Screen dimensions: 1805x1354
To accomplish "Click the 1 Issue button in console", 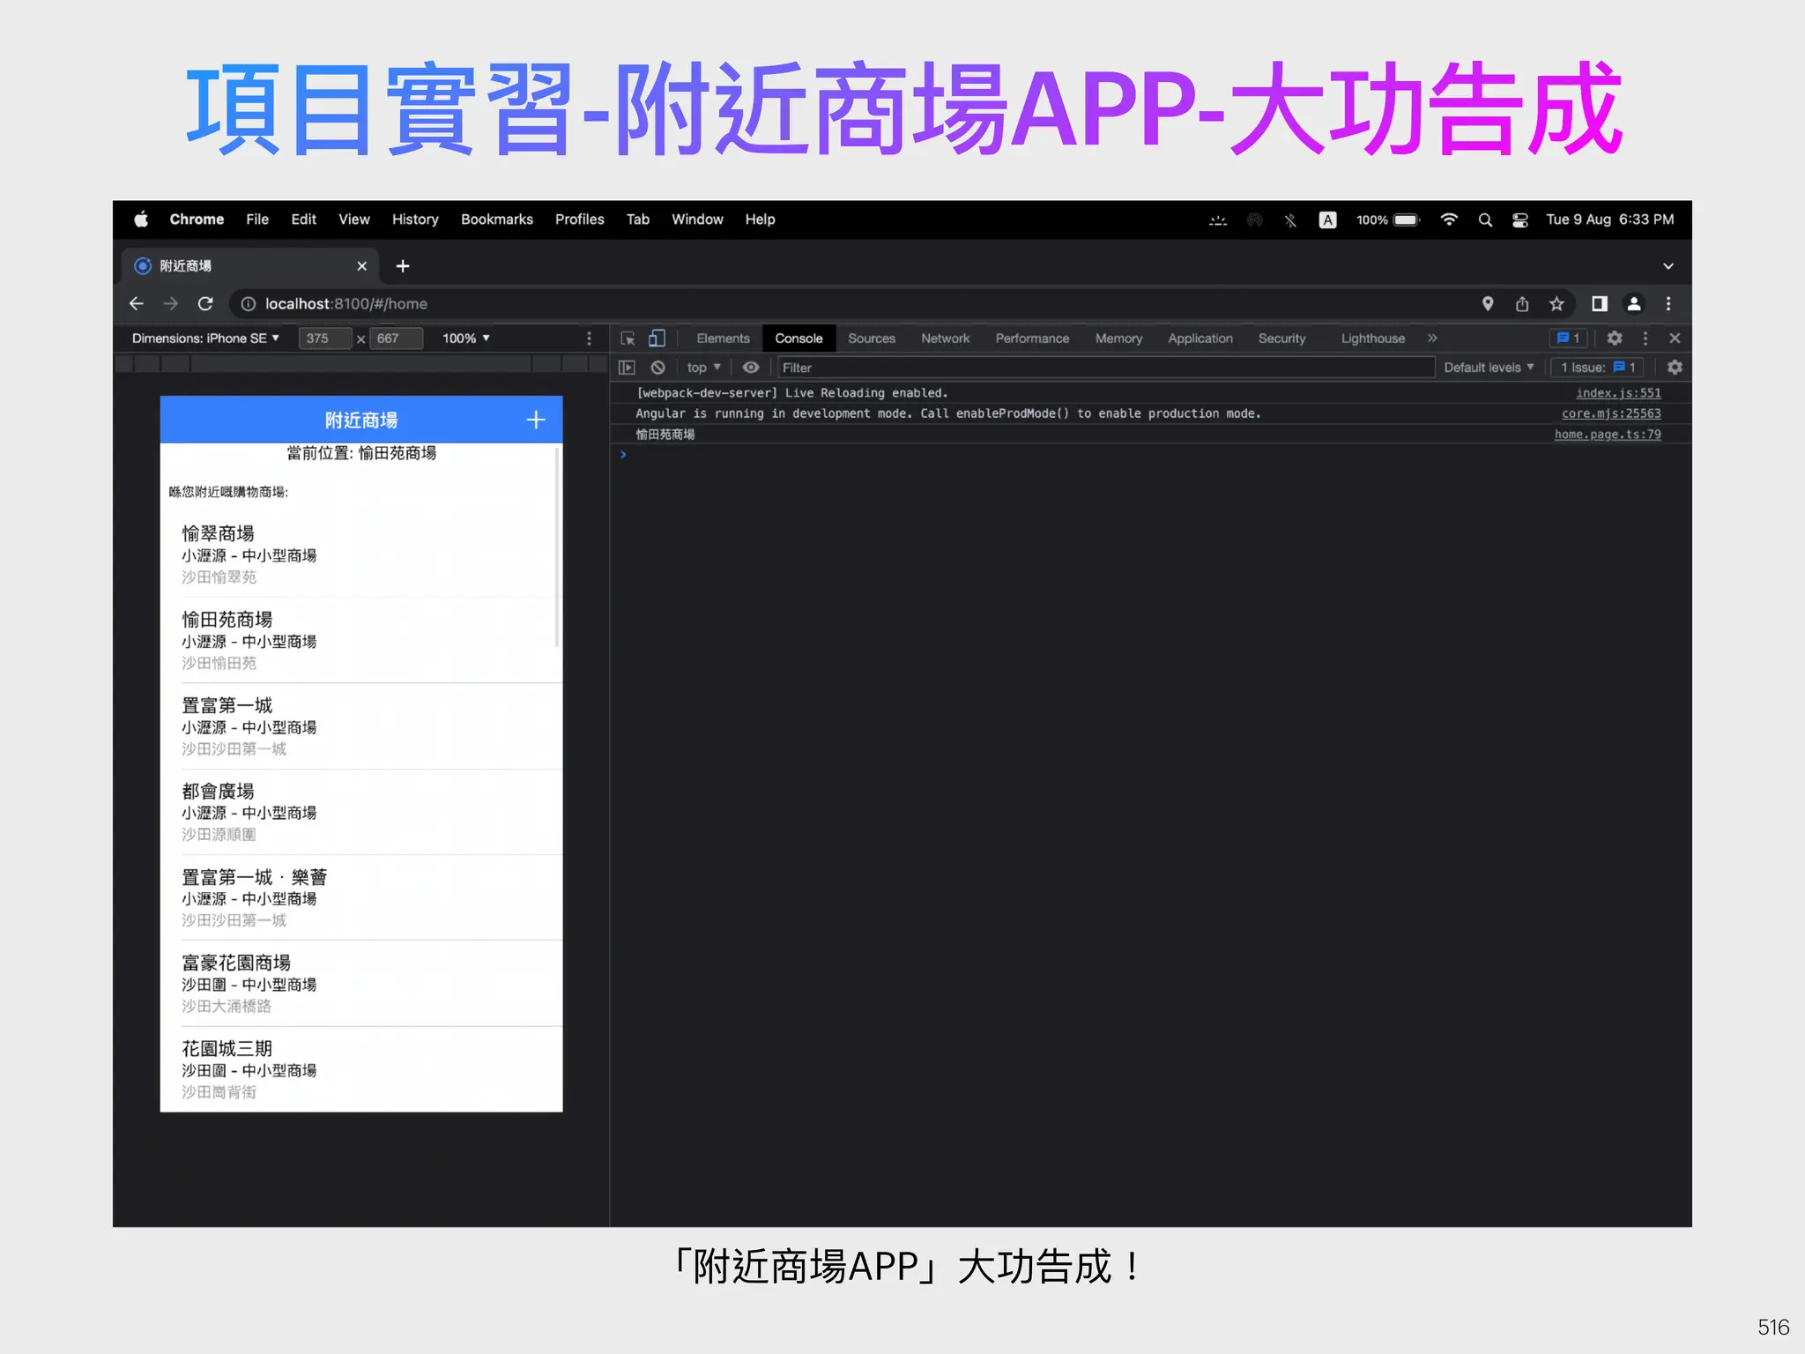I will click(x=1598, y=368).
